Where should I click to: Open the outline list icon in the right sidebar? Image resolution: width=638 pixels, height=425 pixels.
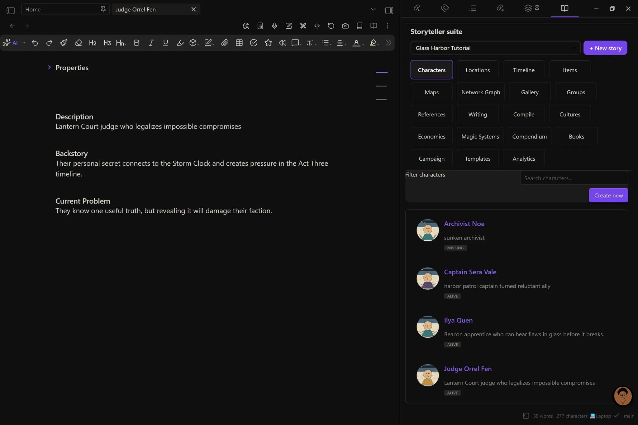point(473,8)
